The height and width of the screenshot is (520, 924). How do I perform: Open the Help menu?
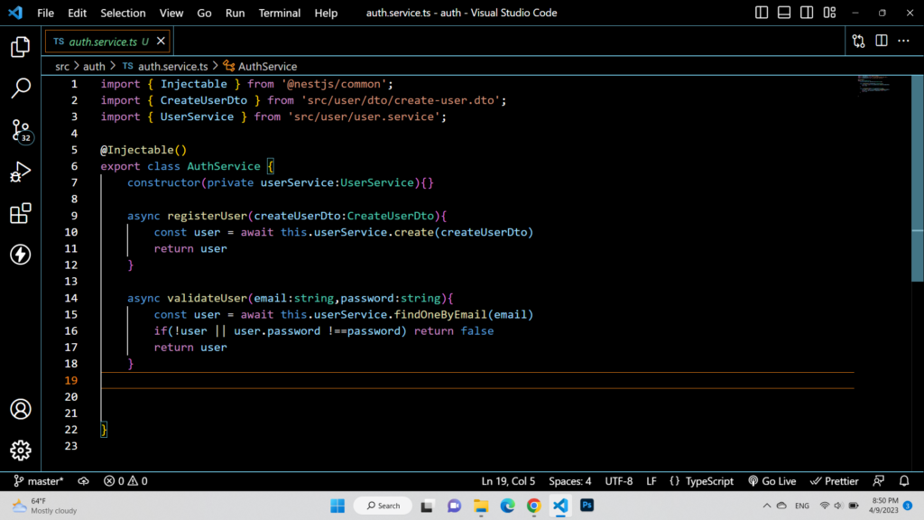click(326, 13)
